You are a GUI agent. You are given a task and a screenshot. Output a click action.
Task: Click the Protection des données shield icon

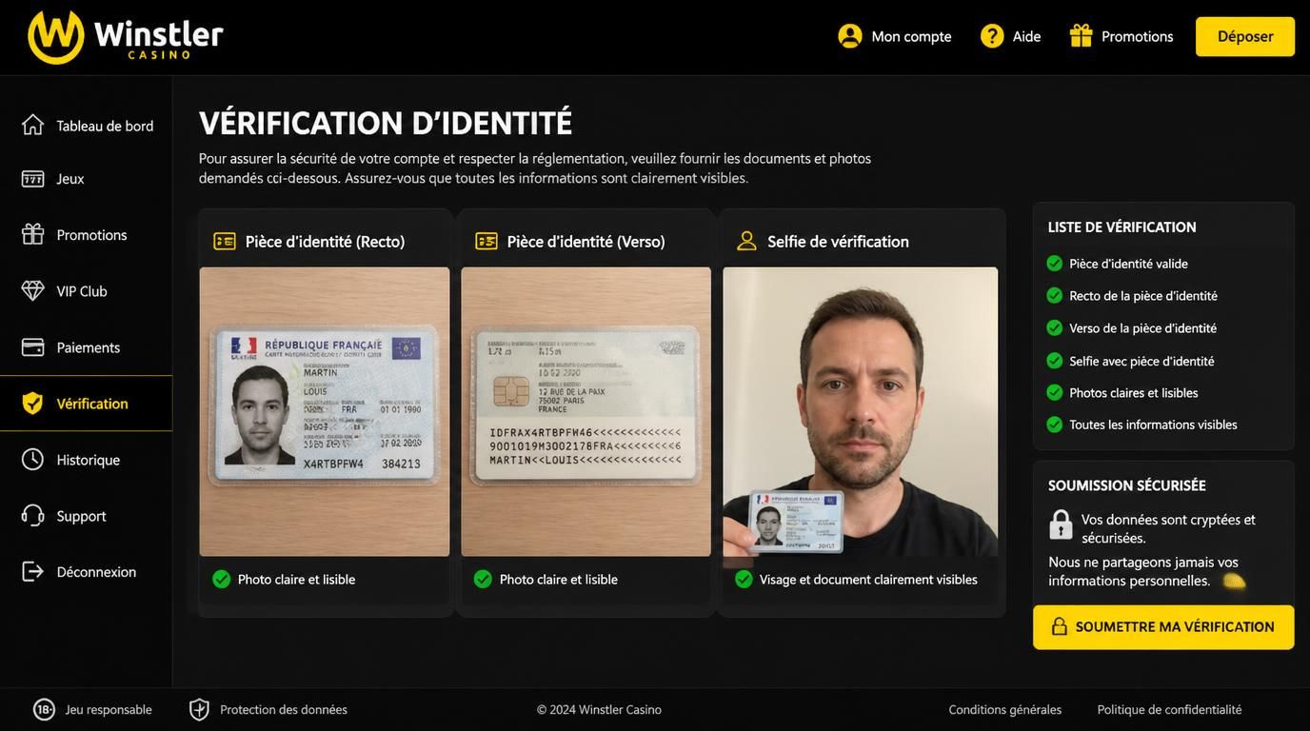pyautogui.click(x=199, y=709)
